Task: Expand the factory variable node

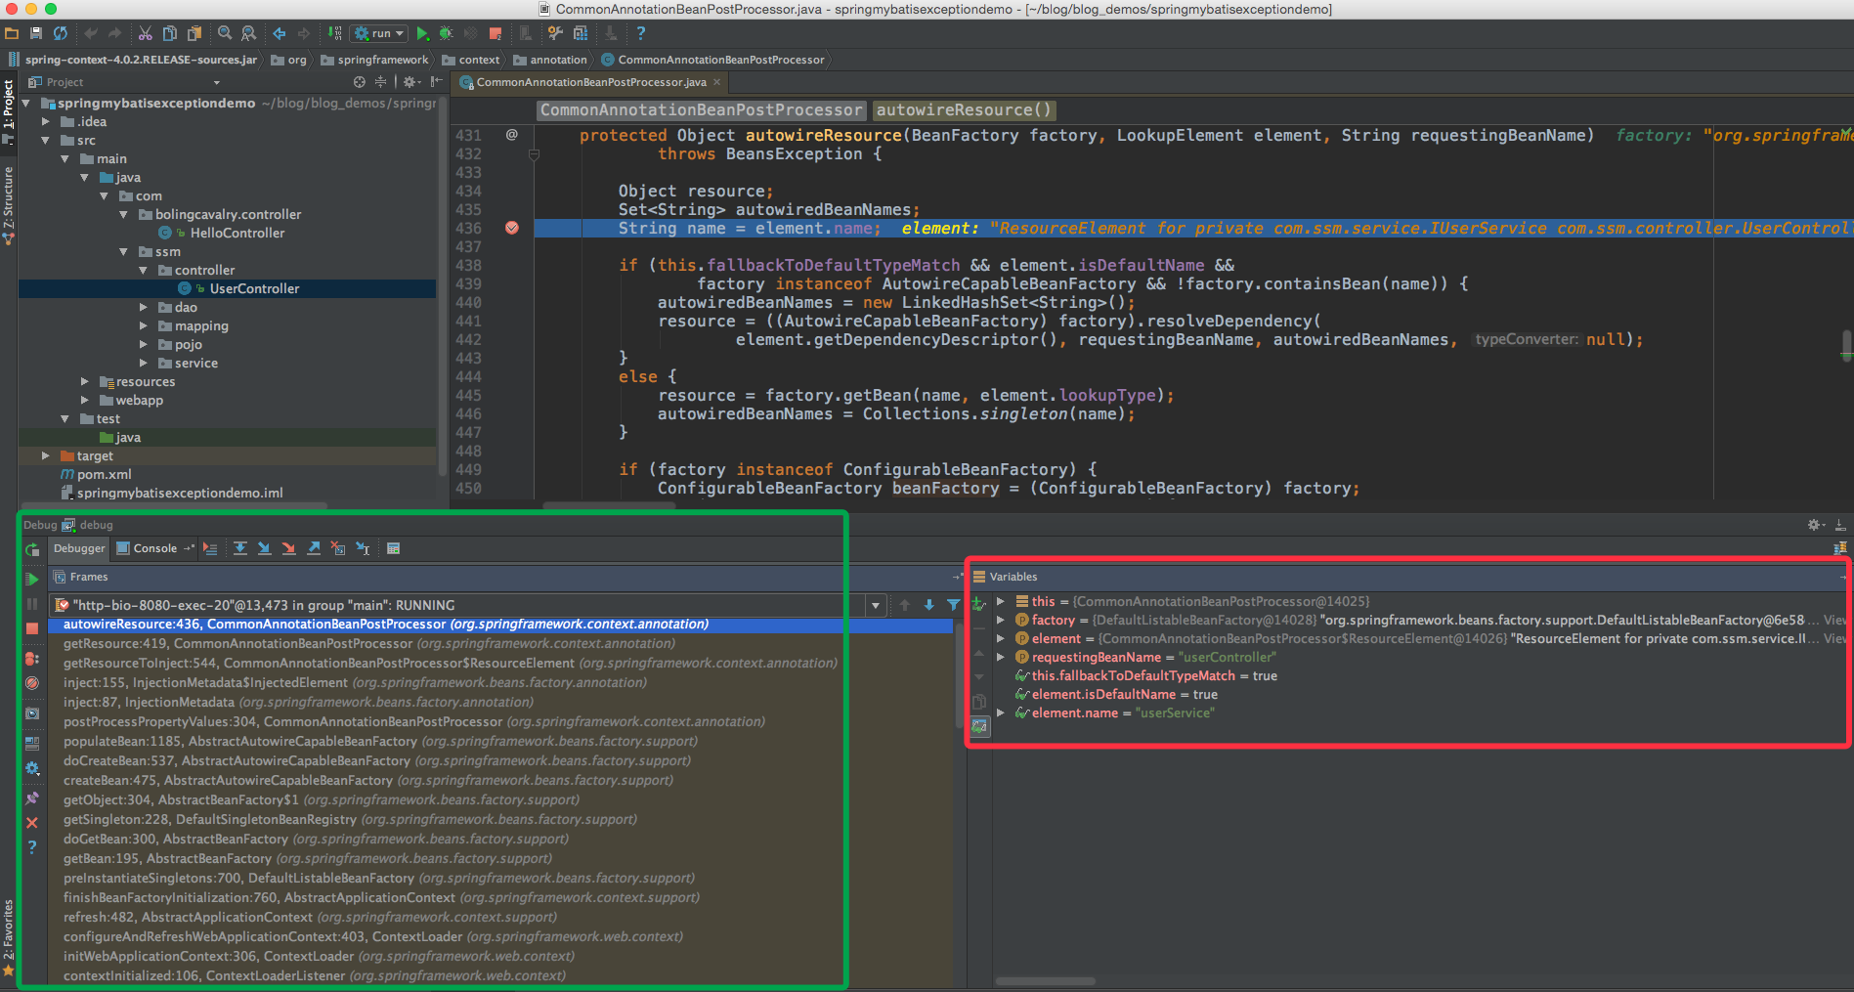Action: (x=1000, y=620)
